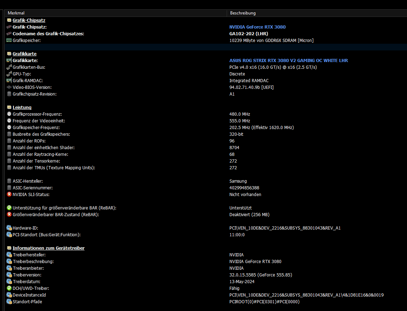Click the icon beside Anzahl der Raytracing-Kerne

click(x=9, y=154)
